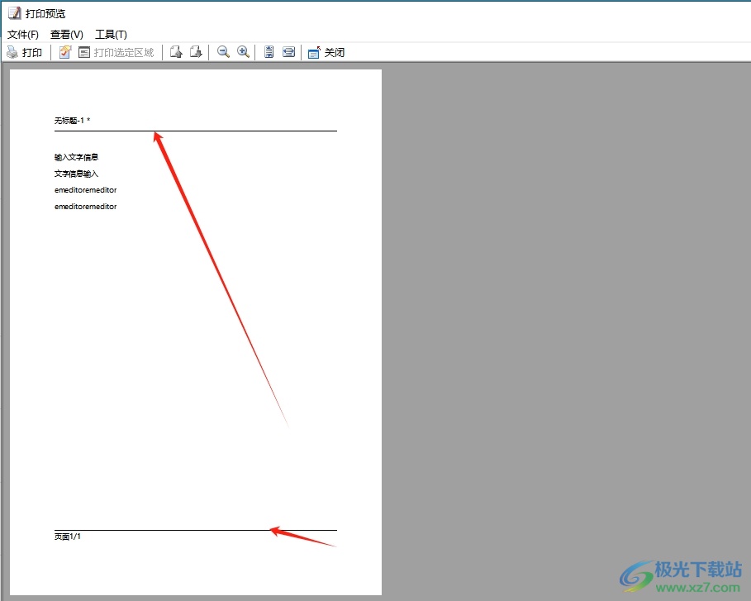The width and height of the screenshot is (751, 601).
Task: Click footer text 页面1/1
Action: click(x=68, y=537)
